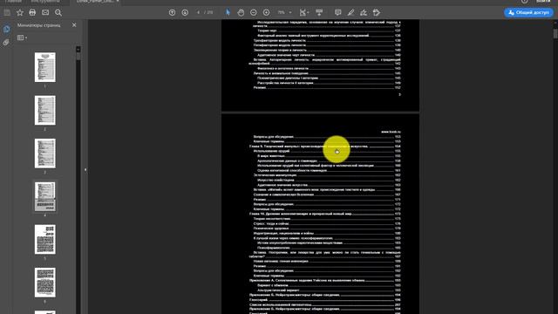Click the Общий доступ share button

point(528,12)
